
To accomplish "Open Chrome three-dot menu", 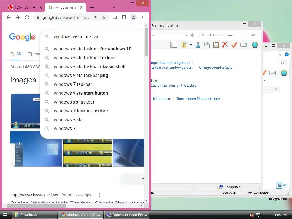I will point(143,17).
